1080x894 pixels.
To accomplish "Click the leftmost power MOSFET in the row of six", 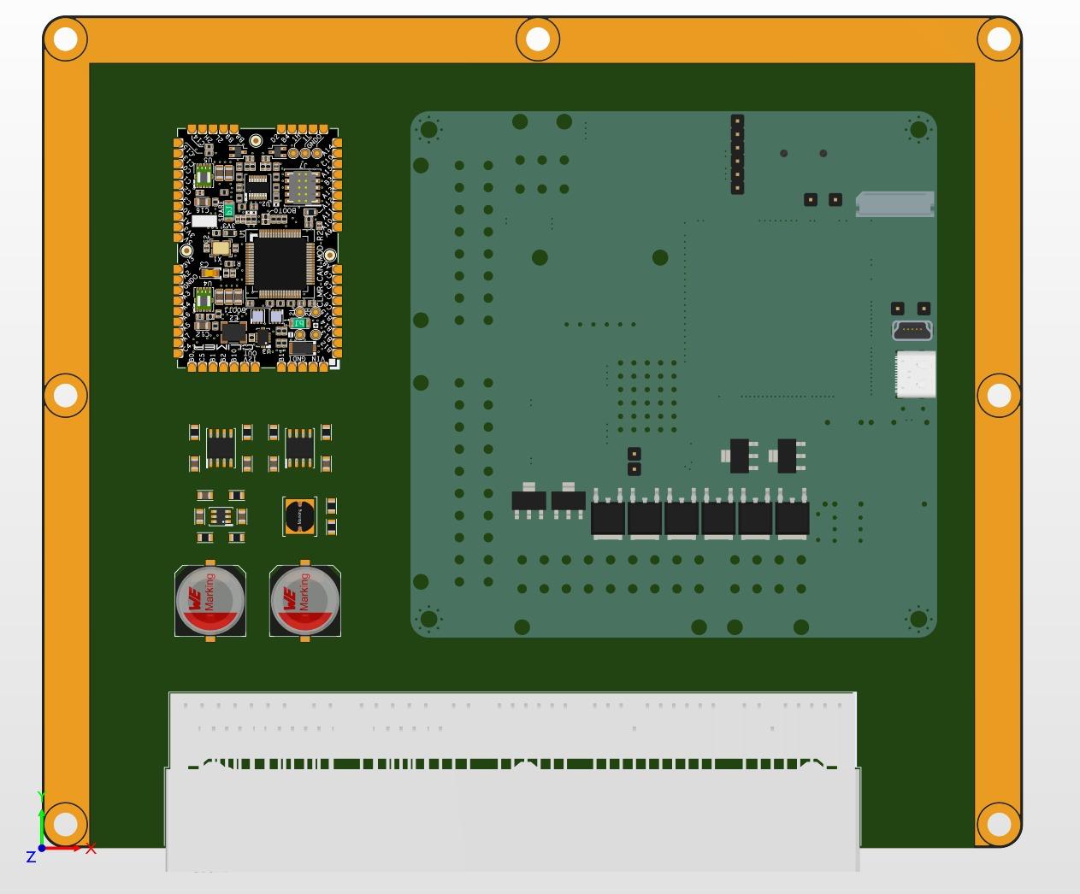I will point(608,515).
